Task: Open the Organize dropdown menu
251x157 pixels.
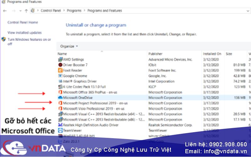Action: 69,46
